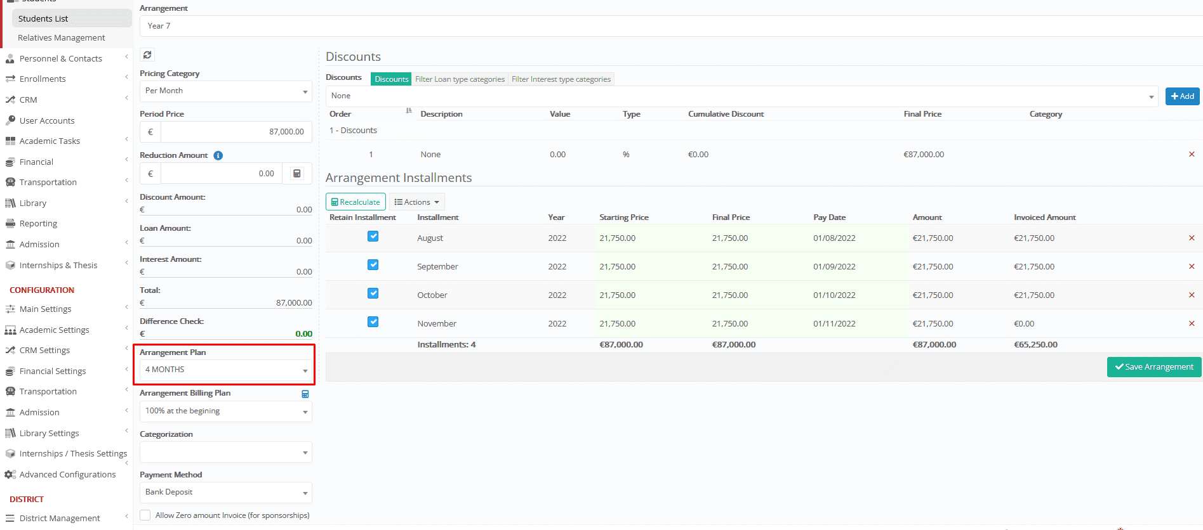The height and width of the screenshot is (530, 1203).
Task: Click the Installments: 4 summary text
Action: click(446, 345)
